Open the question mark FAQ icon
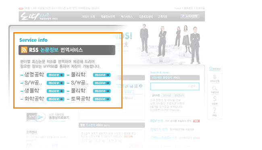The image size is (262, 150). (x=214, y=110)
